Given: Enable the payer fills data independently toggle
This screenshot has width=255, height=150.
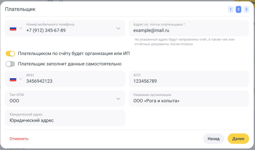Looking at the screenshot, I should pos(11,64).
